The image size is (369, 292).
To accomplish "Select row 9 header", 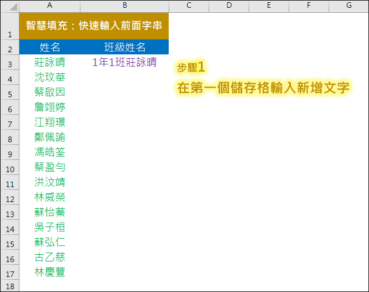I will click(10, 152).
